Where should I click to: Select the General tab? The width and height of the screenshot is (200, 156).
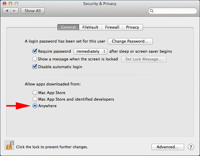point(68,27)
